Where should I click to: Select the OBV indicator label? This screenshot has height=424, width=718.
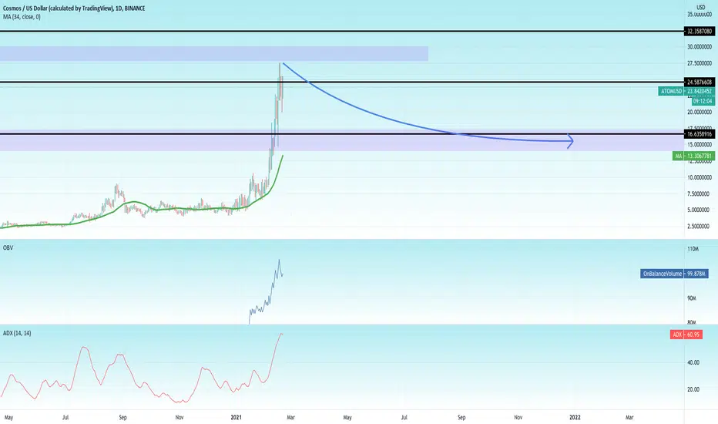(x=8, y=247)
